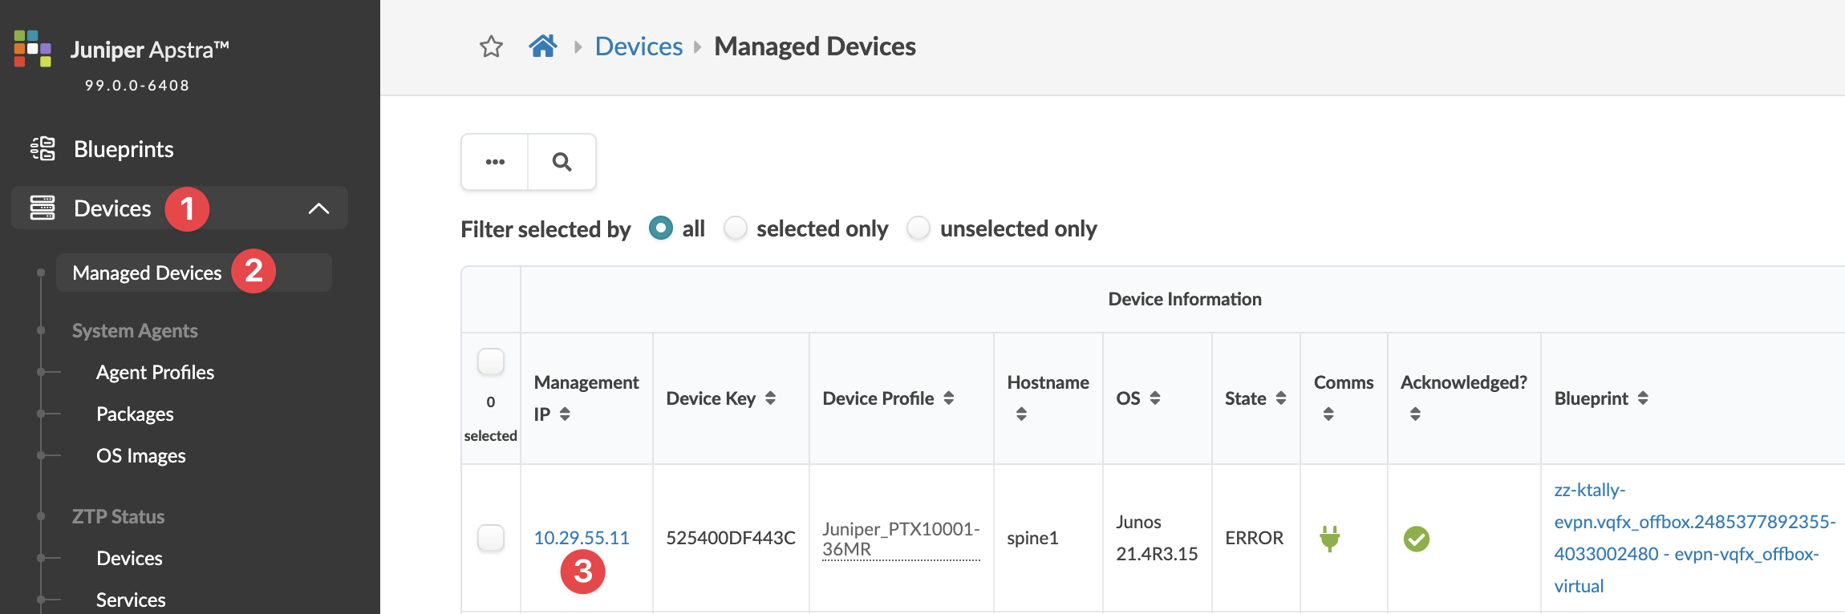Sort table by State column

point(1280,398)
